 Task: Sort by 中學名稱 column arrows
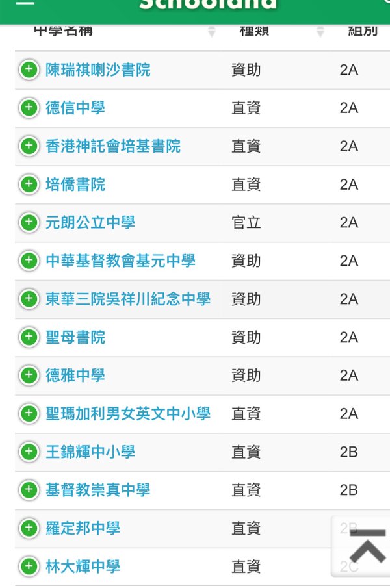click(x=212, y=31)
